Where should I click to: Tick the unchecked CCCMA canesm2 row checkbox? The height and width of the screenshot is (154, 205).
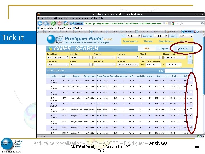(x=191, y=80)
